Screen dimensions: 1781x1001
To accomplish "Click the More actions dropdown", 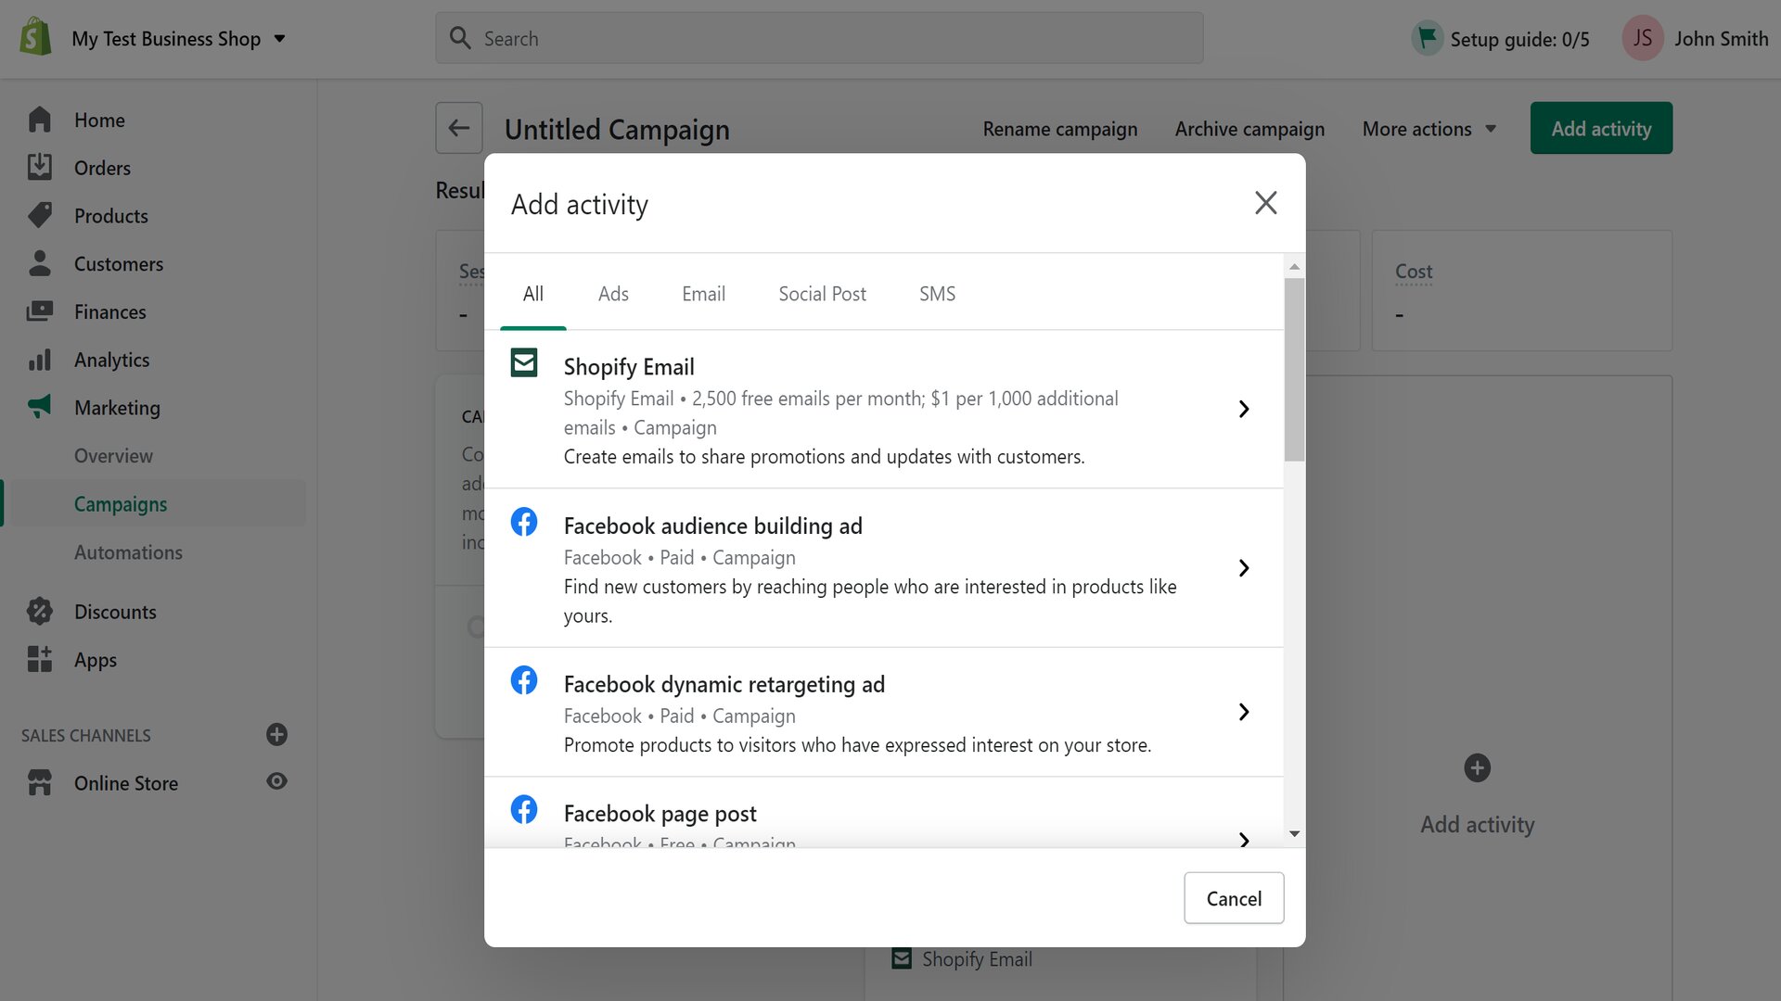I will point(1428,127).
